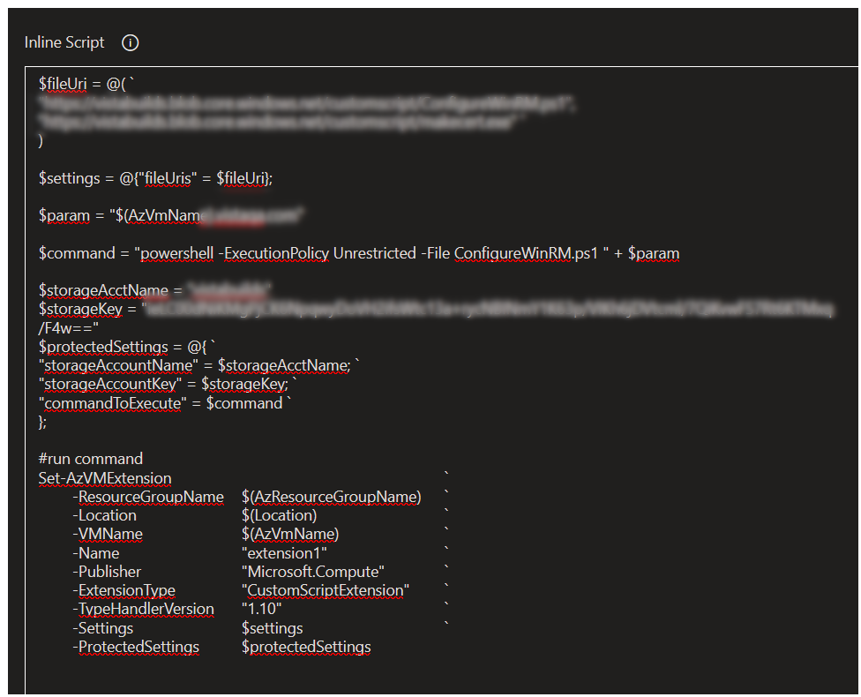This screenshot has width=861, height=697.
Task: Click the closing '};' line
Action: pyautogui.click(x=43, y=422)
